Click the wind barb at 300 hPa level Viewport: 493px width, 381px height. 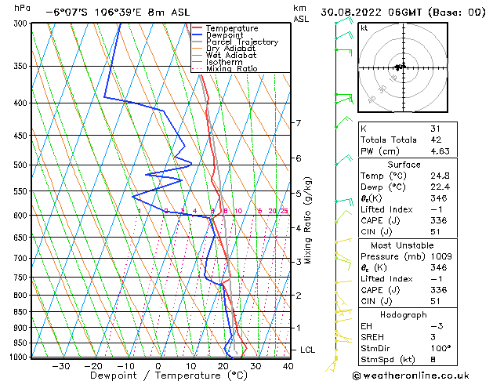coord(344,21)
